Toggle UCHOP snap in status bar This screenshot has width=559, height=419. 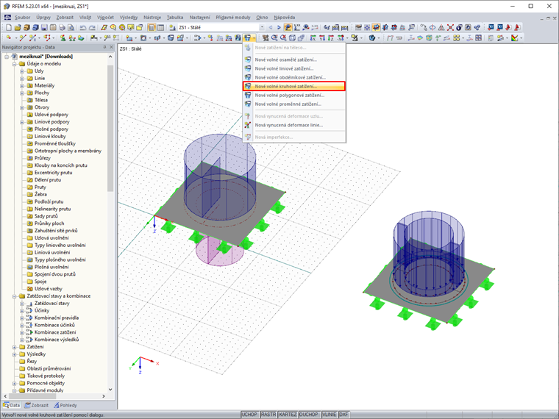(x=249, y=415)
